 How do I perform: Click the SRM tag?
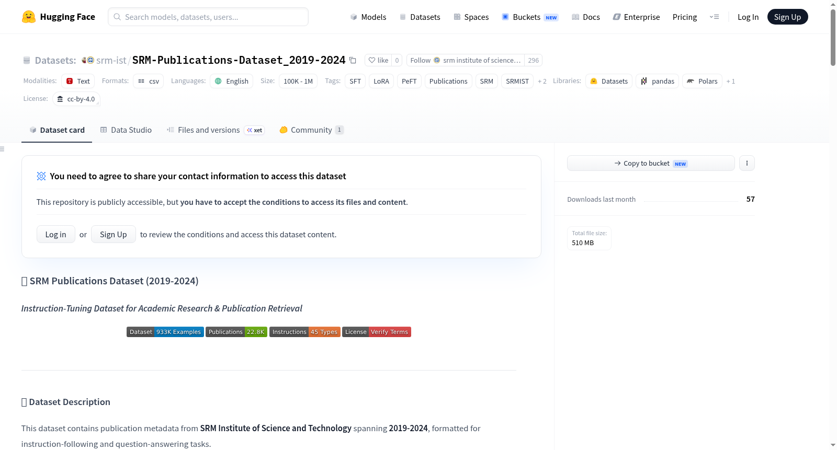point(487,81)
